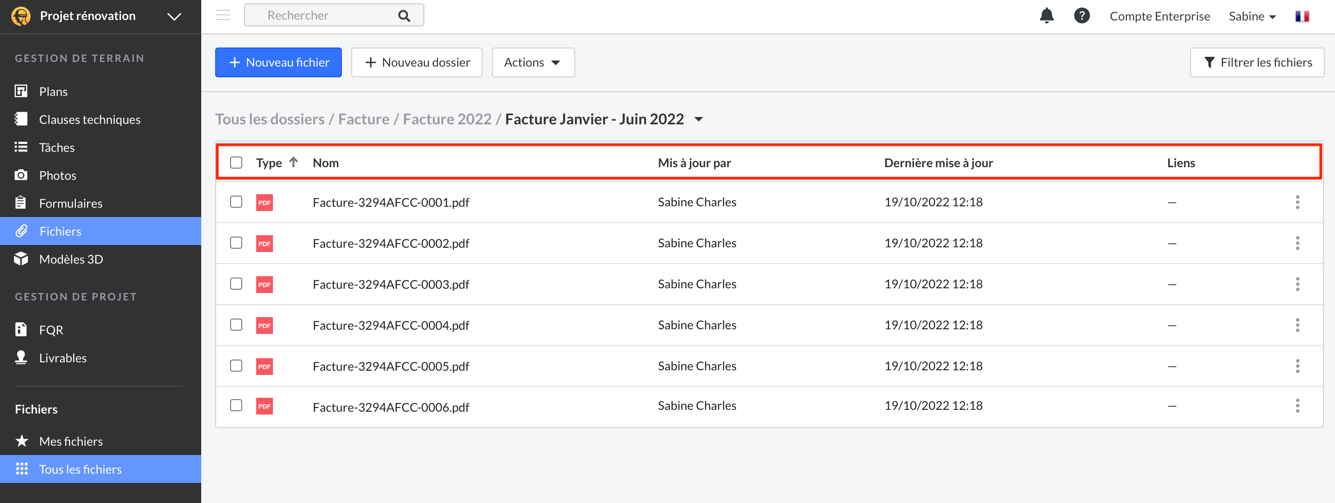Open file Facture-3294AFCC-0002.pdf
Screen dimensions: 1335x503
[x=391, y=243]
